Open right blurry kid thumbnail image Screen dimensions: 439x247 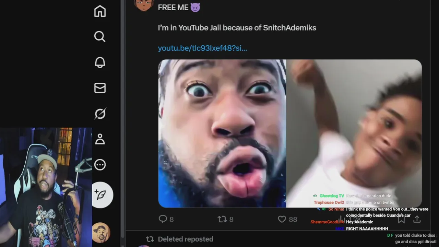[354, 133]
